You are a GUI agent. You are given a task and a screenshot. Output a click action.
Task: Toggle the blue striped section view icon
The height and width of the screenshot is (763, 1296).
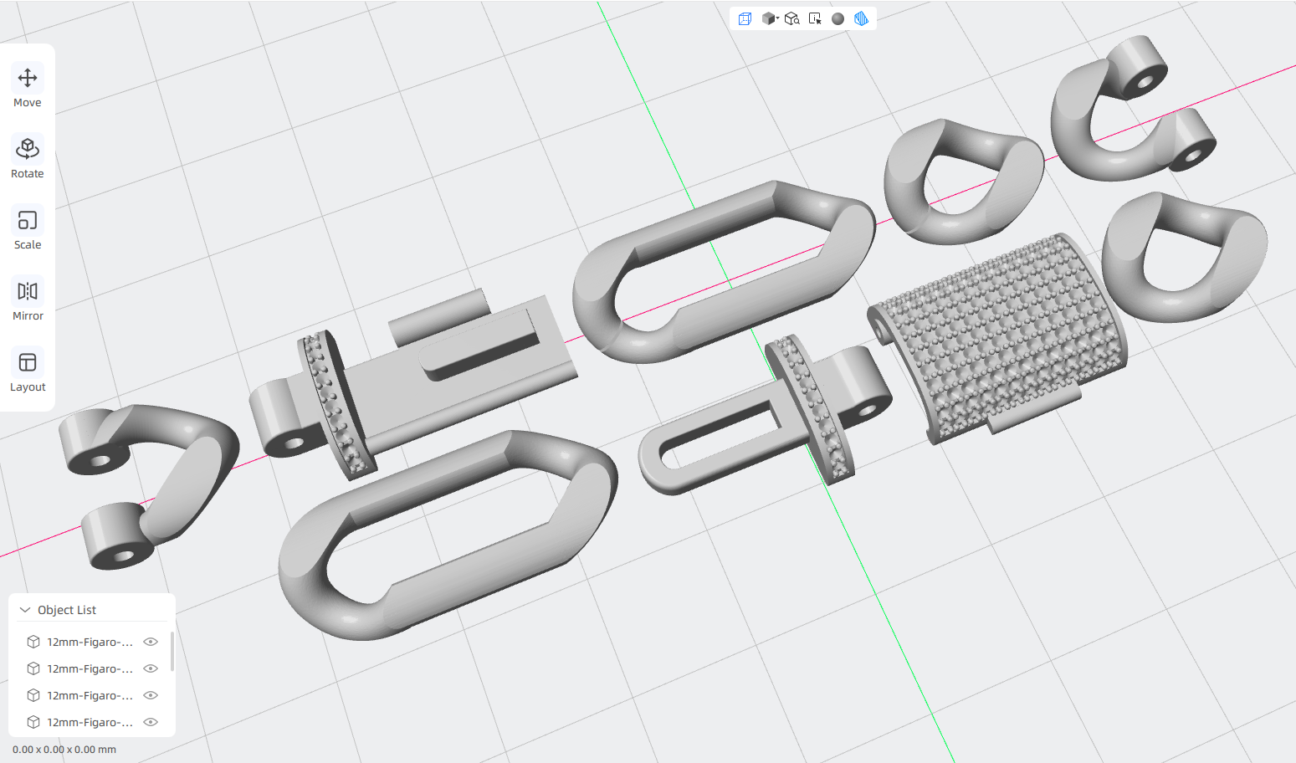coord(861,18)
